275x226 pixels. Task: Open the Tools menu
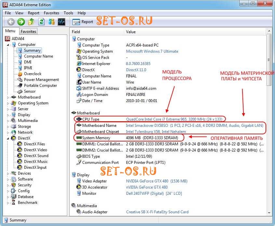[x=68, y=13]
